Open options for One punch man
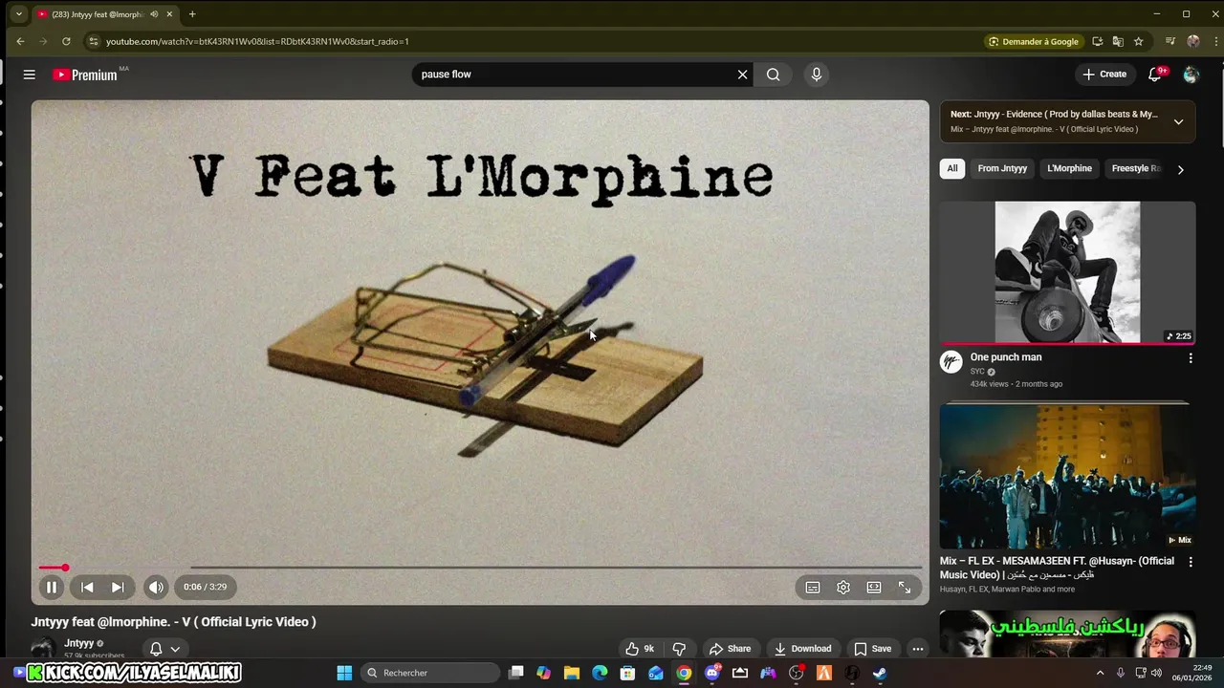 pos(1191,358)
